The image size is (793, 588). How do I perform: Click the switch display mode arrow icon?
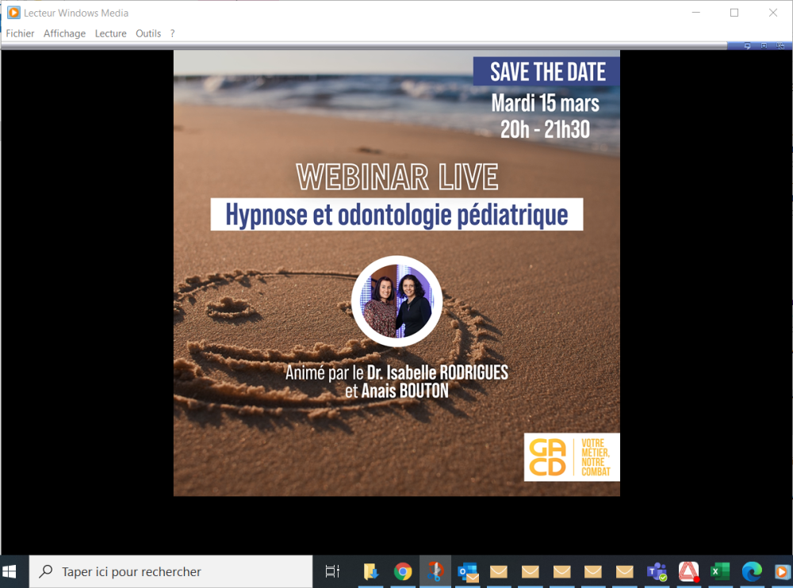pyautogui.click(x=780, y=45)
